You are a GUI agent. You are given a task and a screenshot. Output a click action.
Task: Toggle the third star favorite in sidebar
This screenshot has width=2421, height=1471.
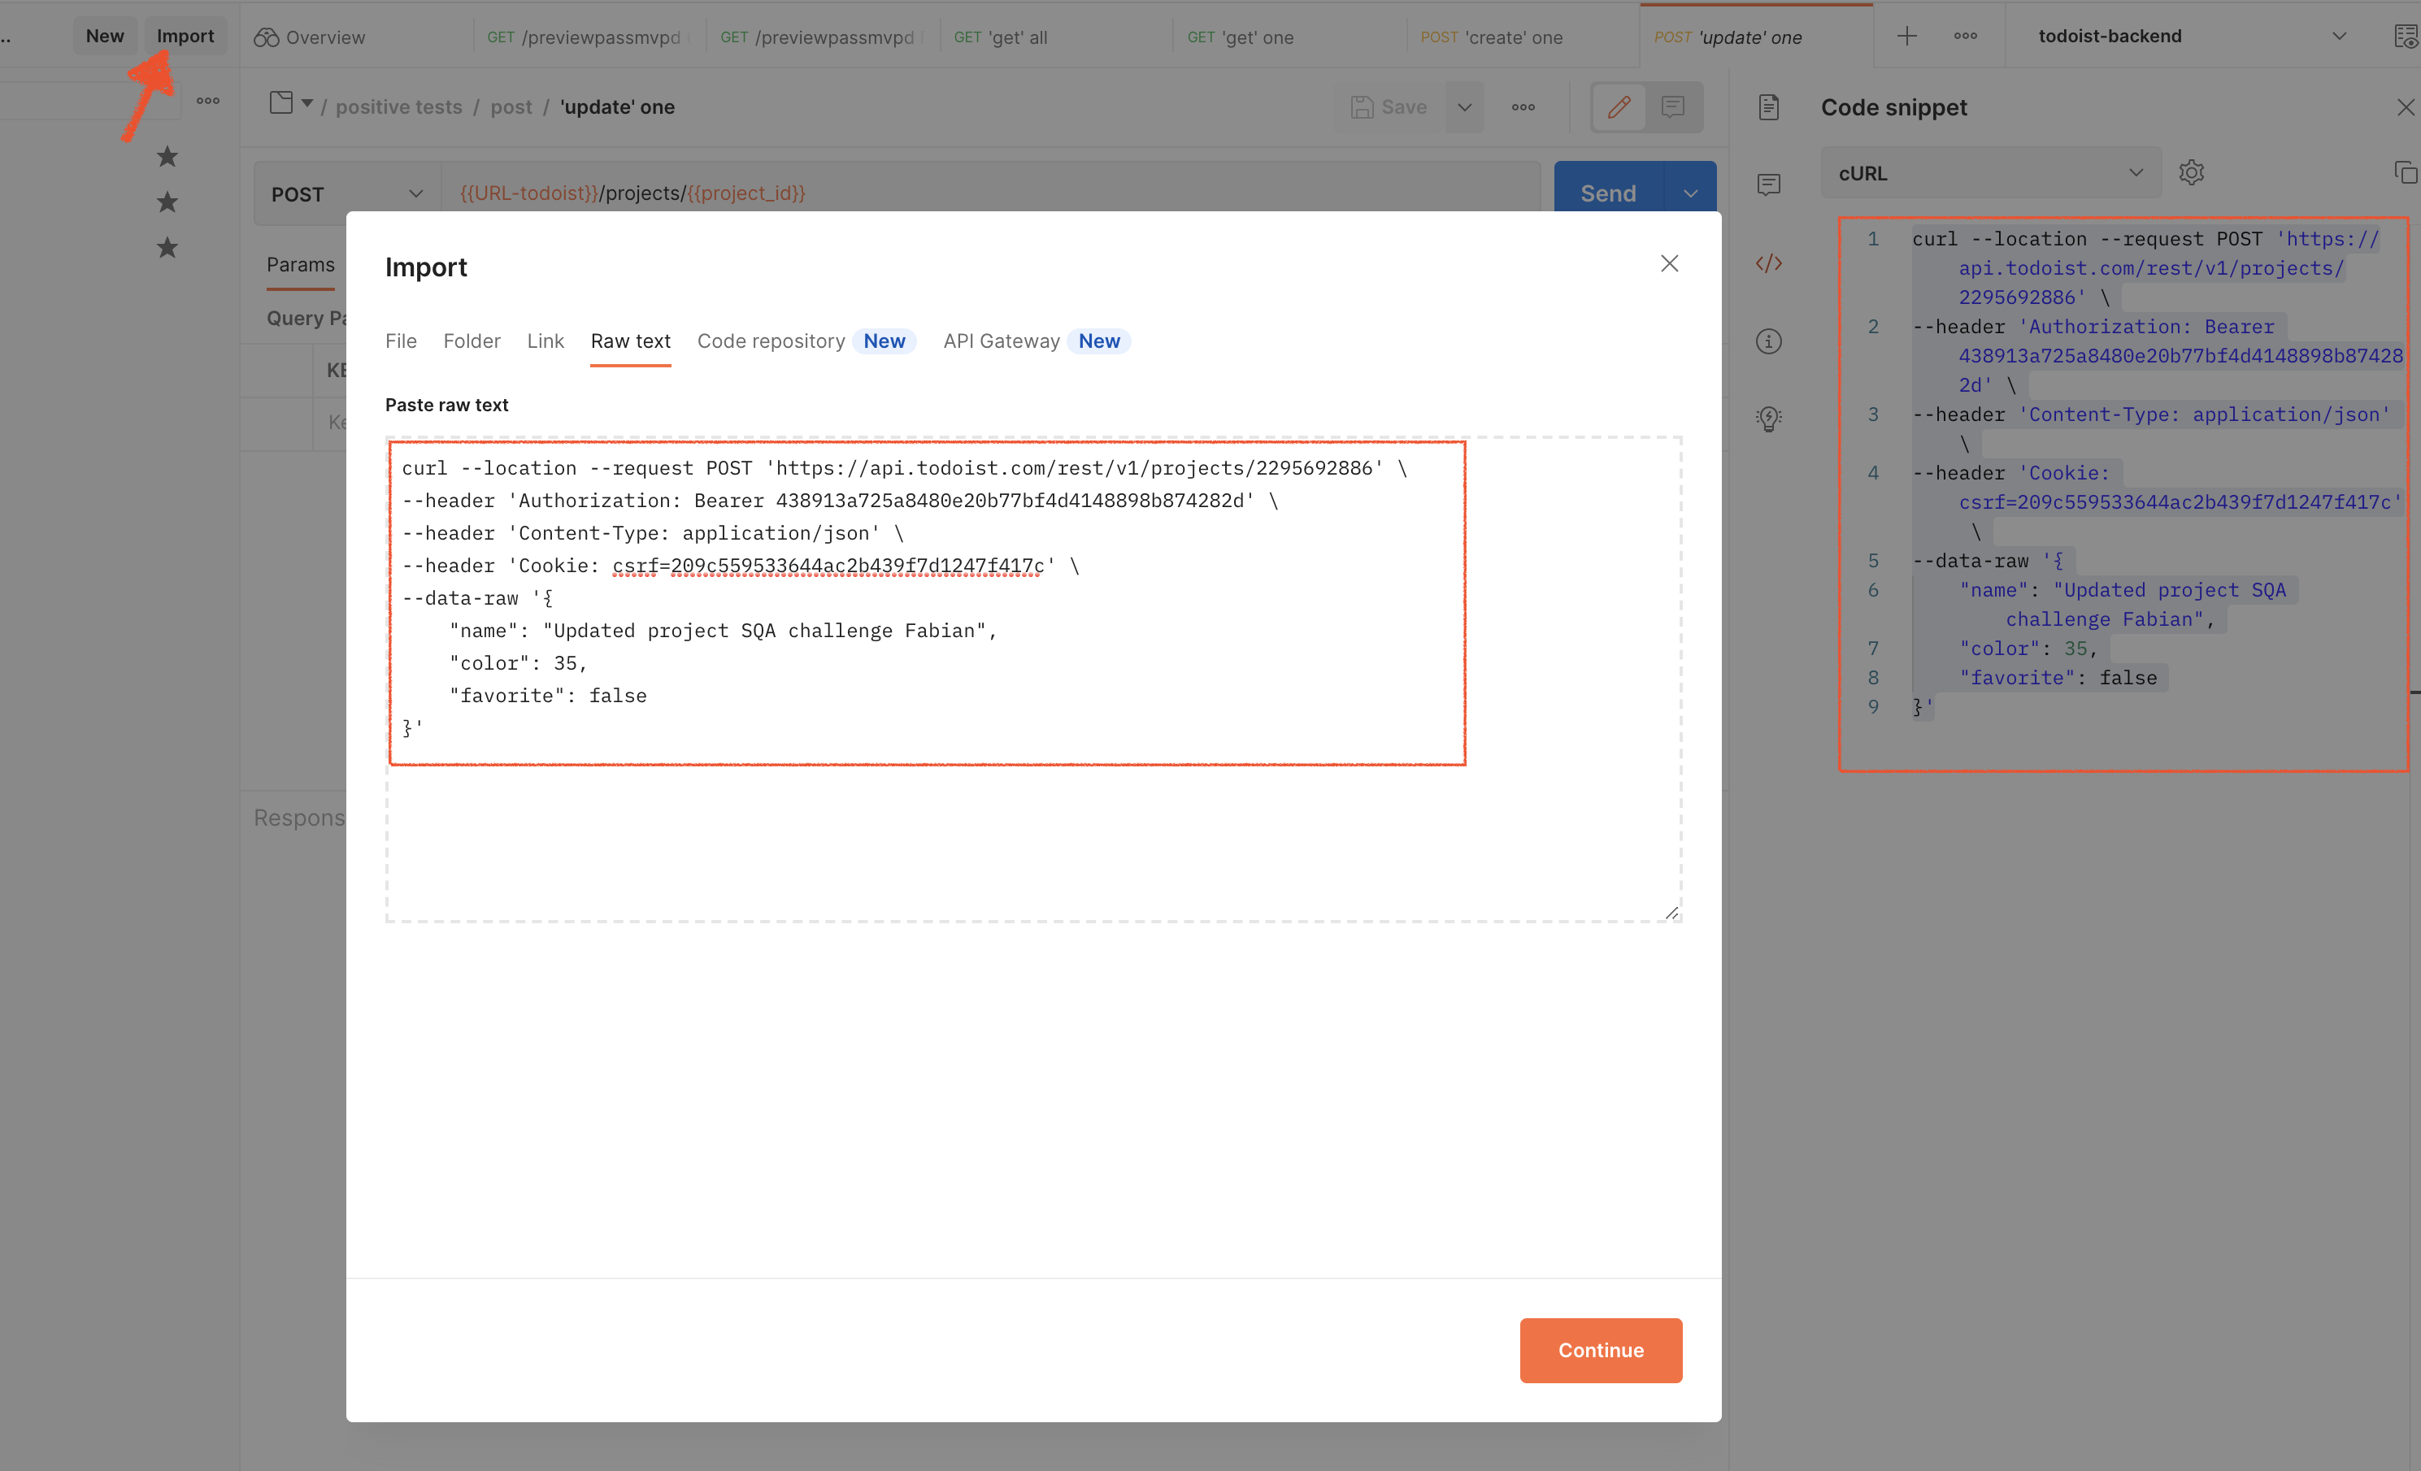(168, 247)
